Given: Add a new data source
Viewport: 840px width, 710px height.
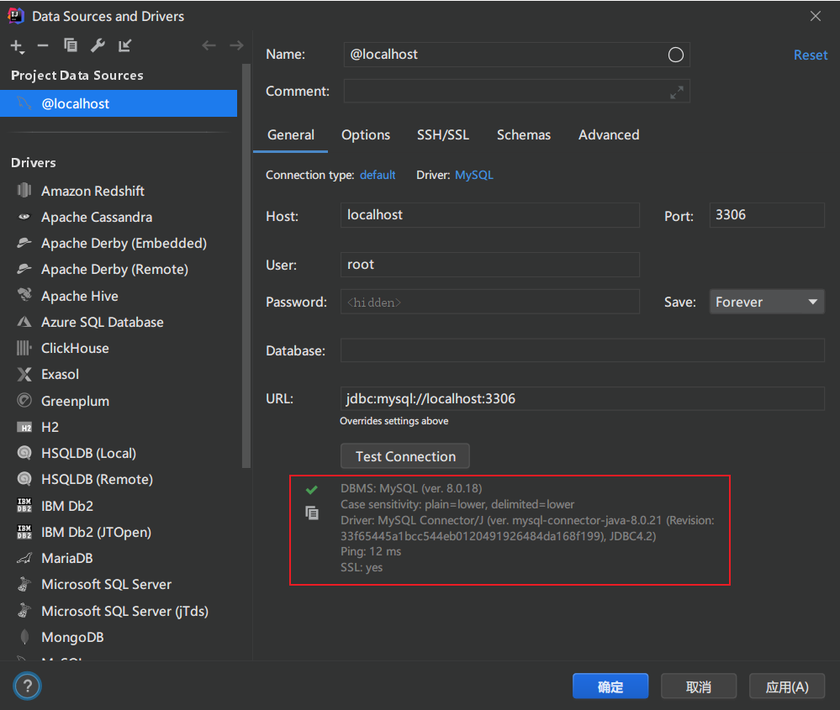Looking at the screenshot, I should (17, 46).
